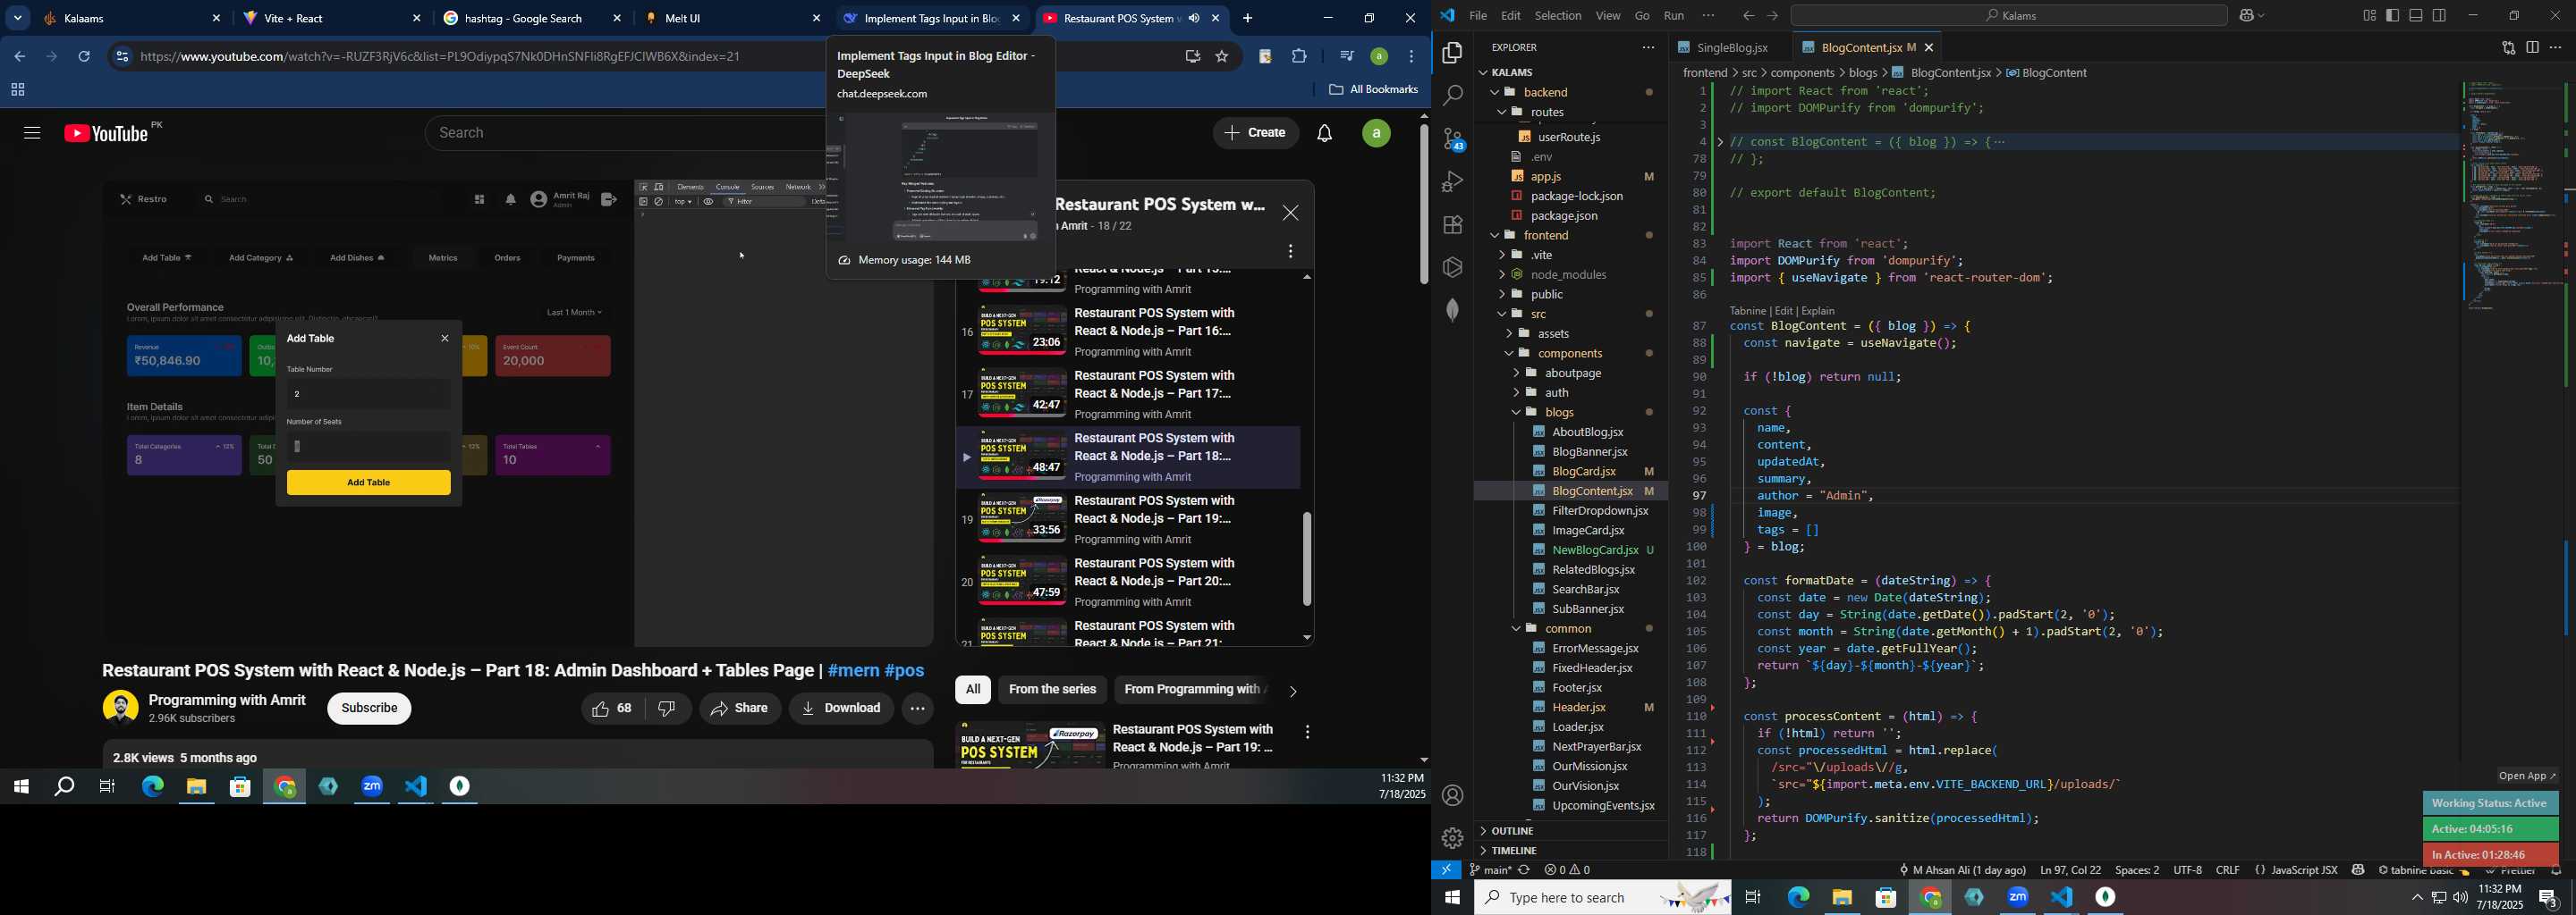This screenshot has height=915, width=2576.
Task: Open the VS Code Search view
Action: click(x=1452, y=96)
